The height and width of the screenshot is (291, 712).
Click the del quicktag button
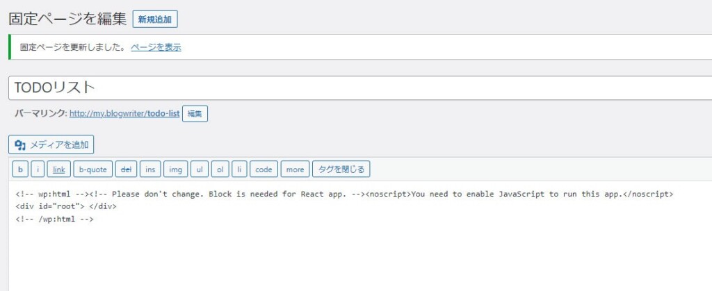click(126, 169)
